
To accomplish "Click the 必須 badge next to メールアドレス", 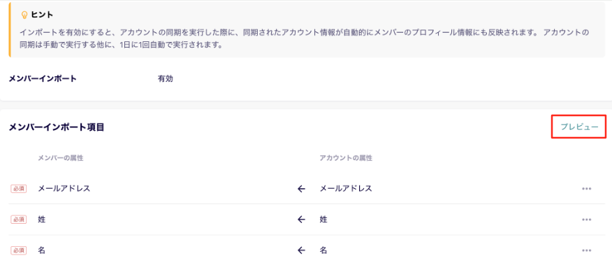I will click(x=18, y=189).
